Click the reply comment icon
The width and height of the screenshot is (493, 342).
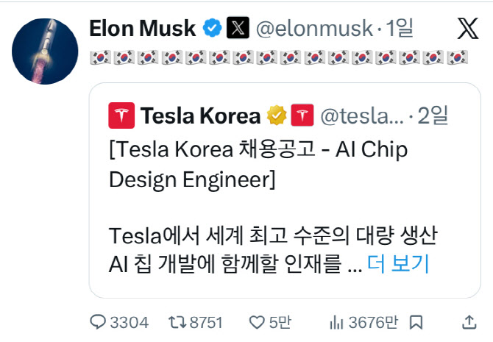point(98,322)
